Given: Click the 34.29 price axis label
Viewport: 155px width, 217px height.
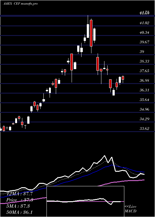Looking at the screenshot, I should [x=144, y=119].
